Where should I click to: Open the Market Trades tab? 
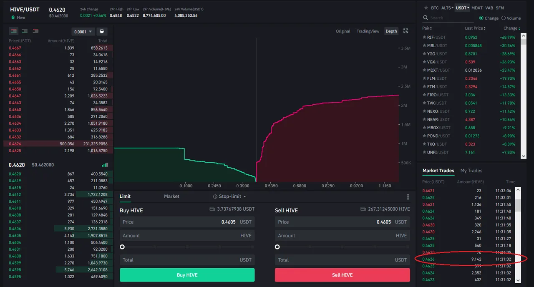tap(438, 171)
